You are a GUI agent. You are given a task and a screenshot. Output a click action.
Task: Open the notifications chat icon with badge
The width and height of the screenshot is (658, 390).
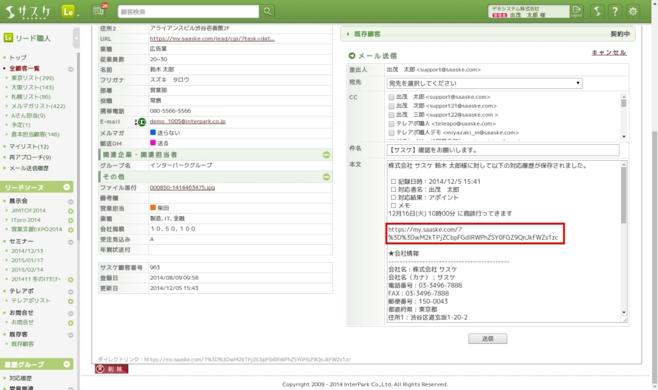(101, 11)
